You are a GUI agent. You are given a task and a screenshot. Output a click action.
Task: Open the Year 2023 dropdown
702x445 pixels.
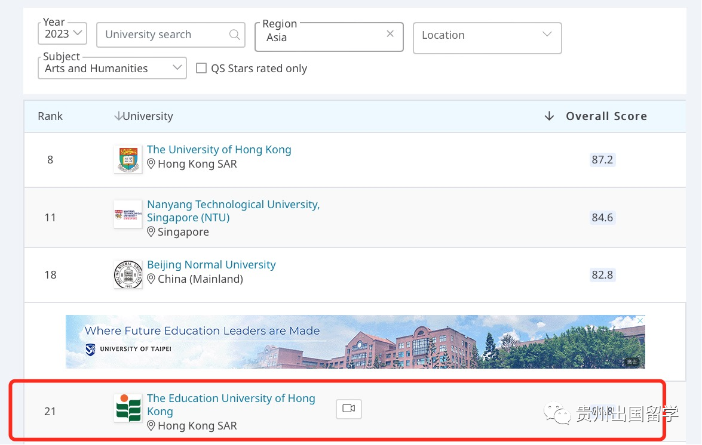coord(62,33)
